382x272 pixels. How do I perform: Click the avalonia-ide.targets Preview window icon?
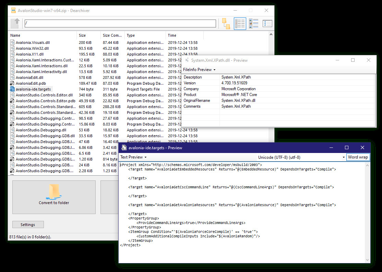tap(124, 148)
